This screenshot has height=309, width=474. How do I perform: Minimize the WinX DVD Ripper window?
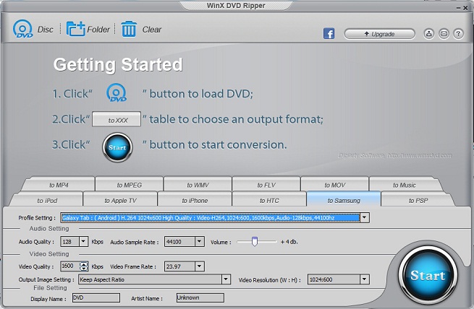click(458, 9)
